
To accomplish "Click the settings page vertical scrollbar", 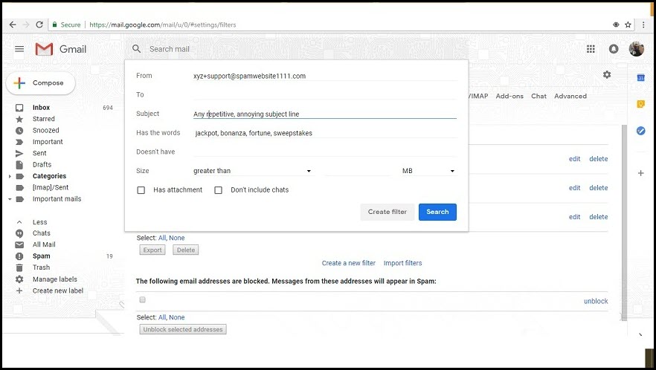I will (x=624, y=223).
